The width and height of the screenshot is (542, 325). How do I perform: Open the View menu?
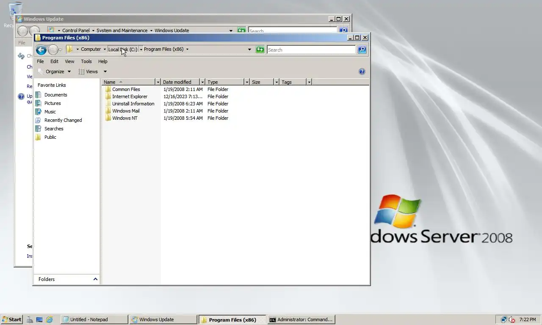(x=69, y=61)
